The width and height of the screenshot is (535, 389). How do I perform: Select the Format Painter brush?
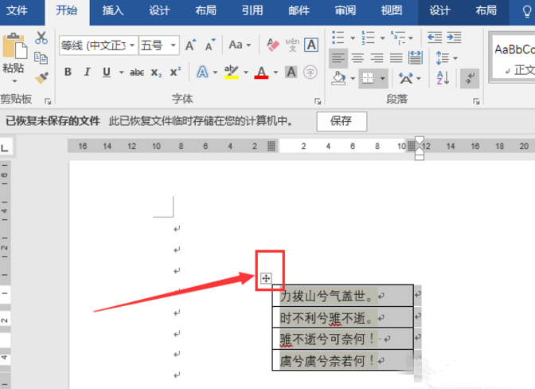(41, 78)
